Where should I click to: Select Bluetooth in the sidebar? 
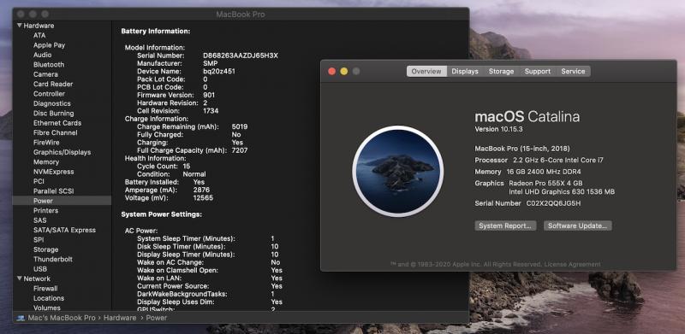tap(49, 65)
